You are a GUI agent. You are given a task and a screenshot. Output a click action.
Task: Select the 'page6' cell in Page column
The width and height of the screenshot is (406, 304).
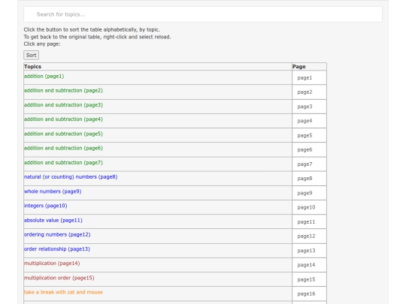tap(309, 149)
